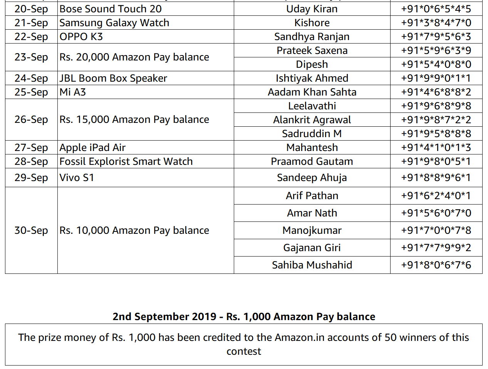The image size is (488, 369).
Task: Select the Samsung Galaxy Watch prize entry
Action: click(114, 23)
